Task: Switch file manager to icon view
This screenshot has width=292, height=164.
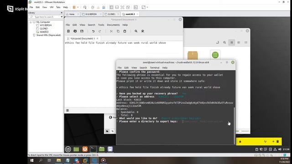Action: pos(232,42)
